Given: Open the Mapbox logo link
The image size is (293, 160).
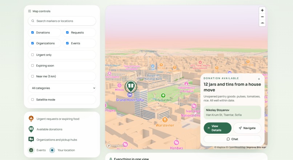Looking at the screenshot, I should tap(115, 145).
